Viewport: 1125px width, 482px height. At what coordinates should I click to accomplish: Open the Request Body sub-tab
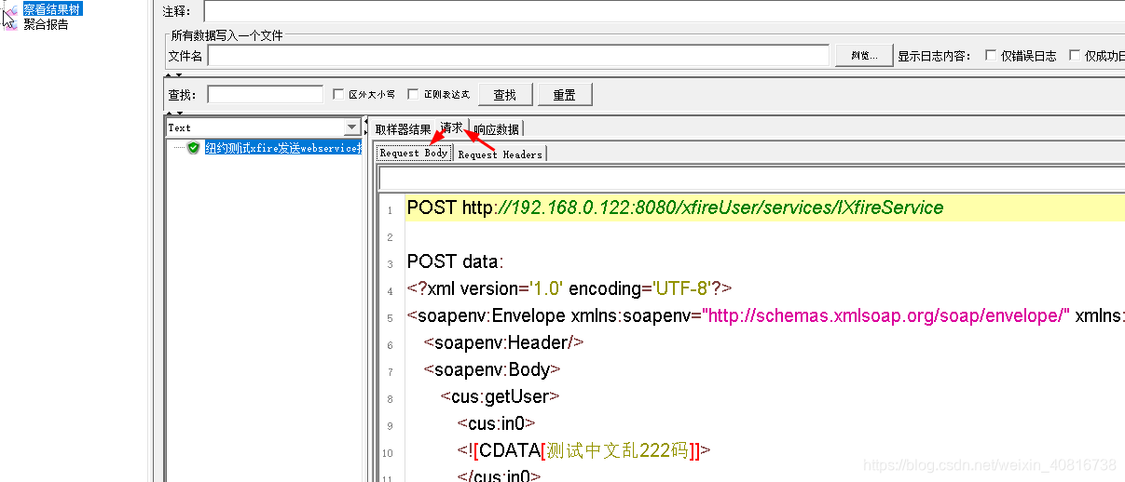pos(414,154)
